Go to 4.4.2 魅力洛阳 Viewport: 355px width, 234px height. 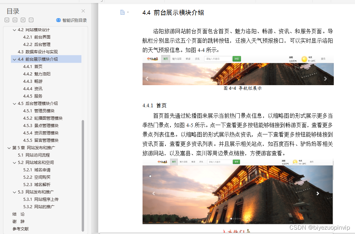[x=37, y=74]
